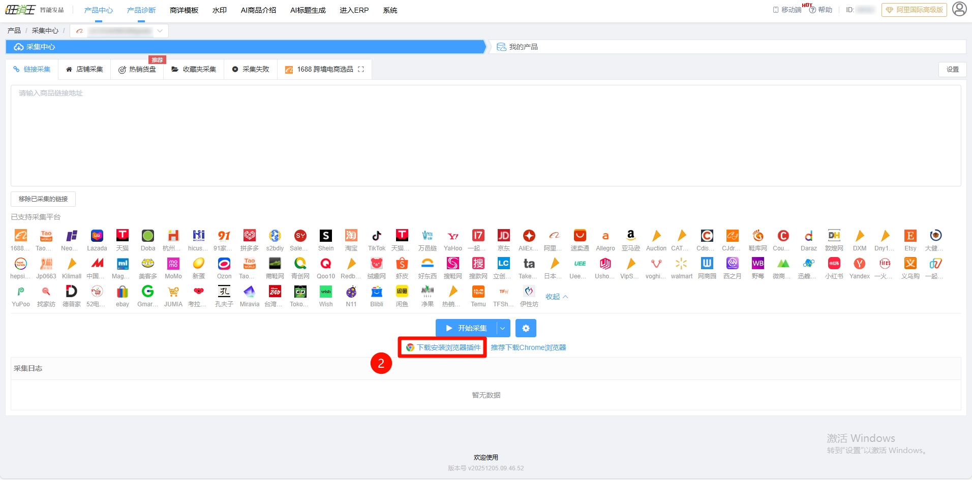Collapse the platform list with 收起
The height and width of the screenshot is (480, 972).
click(x=556, y=297)
